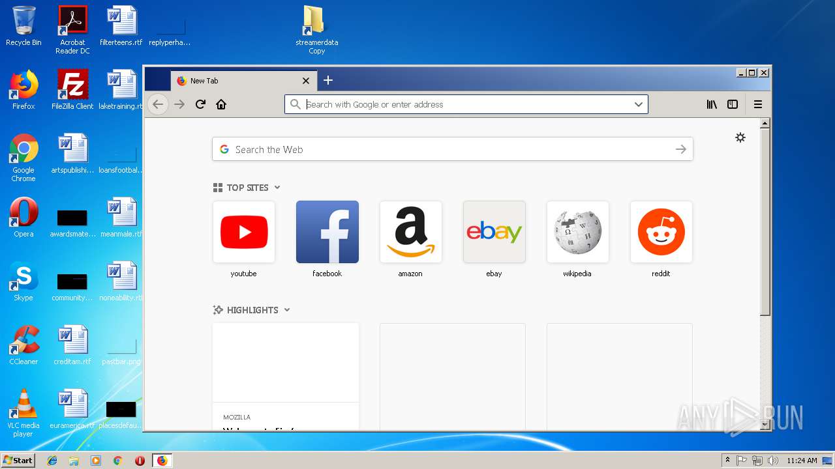
Task: Select the Skype desktop shortcut
Action: pyautogui.click(x=23, y=281)
